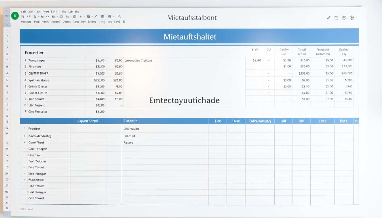The image size is (382, 218).
Task: Select the 'QURNITEFAER' cell
Action: (38, 73)
